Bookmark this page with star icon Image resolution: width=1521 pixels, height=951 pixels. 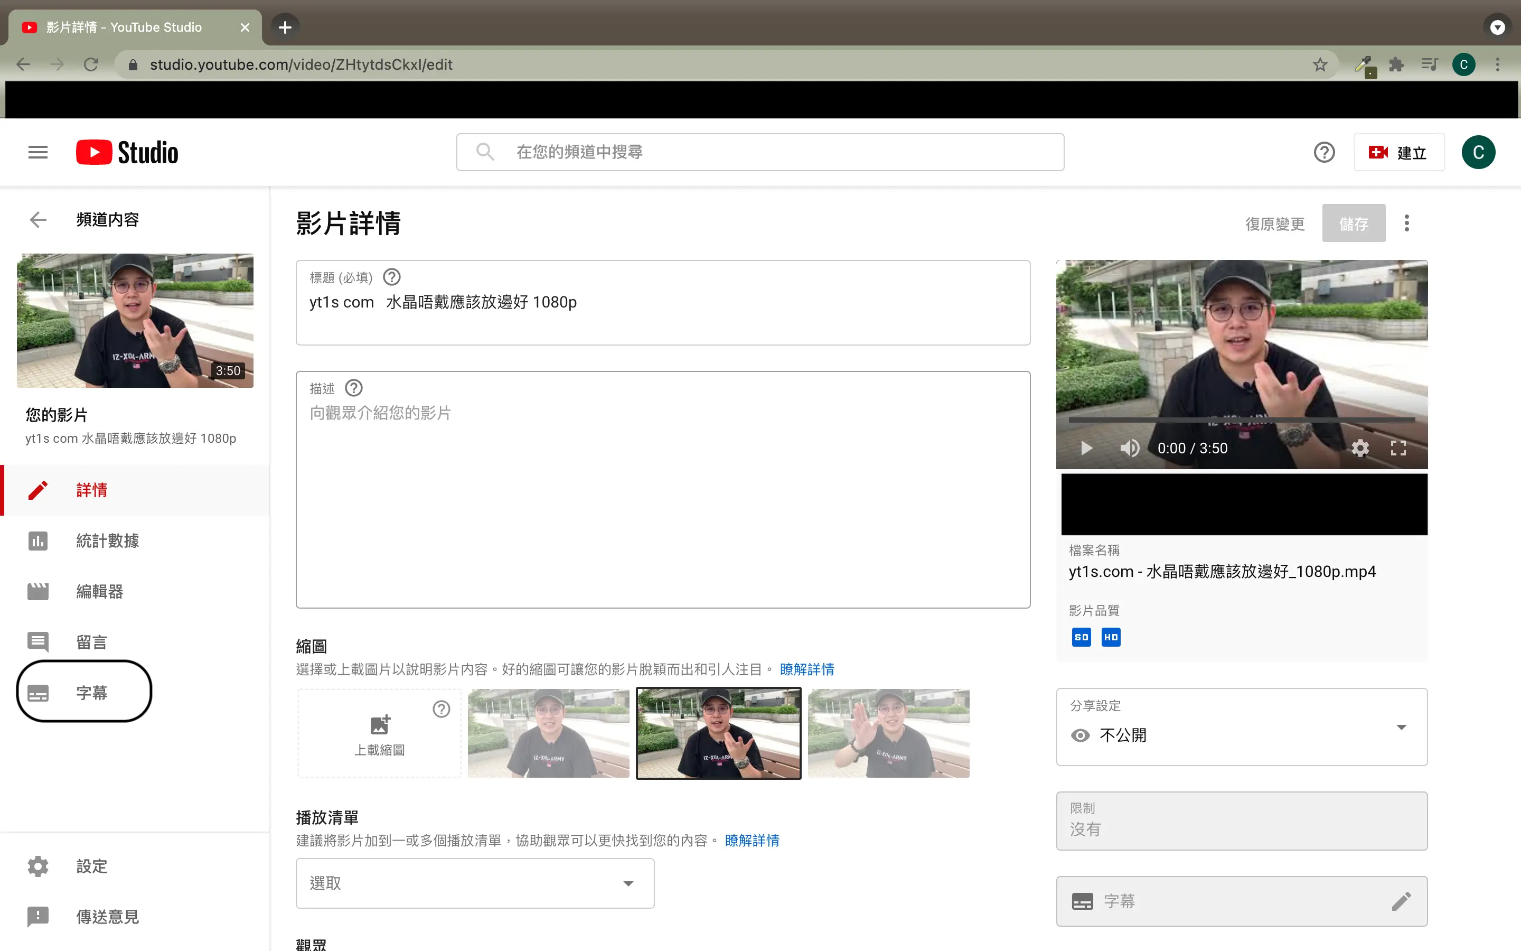coord(1320,65)
